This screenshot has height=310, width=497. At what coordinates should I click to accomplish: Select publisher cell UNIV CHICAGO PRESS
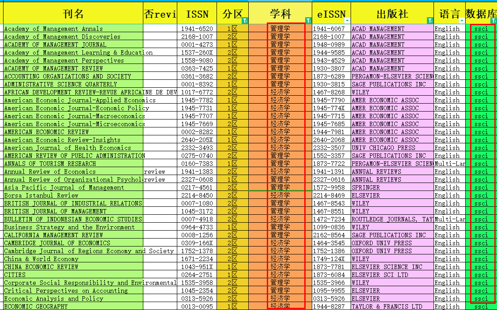[x=392, y=148]
